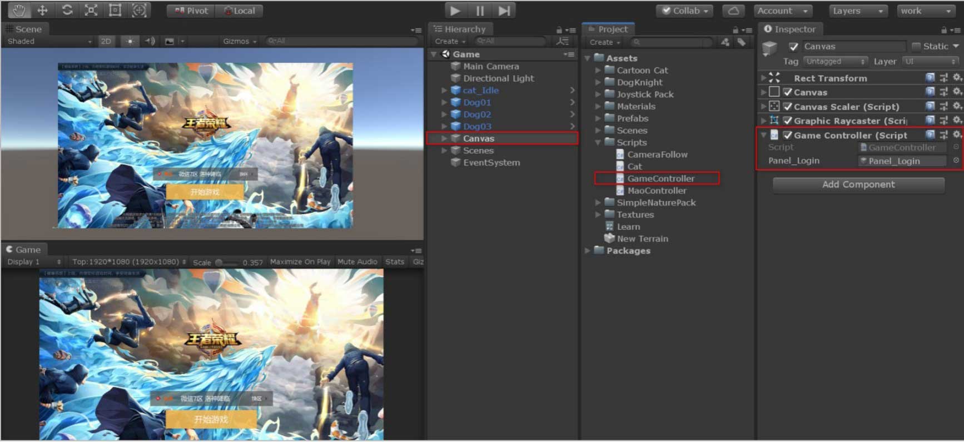Select the Rotate tool

pos(67,10)
